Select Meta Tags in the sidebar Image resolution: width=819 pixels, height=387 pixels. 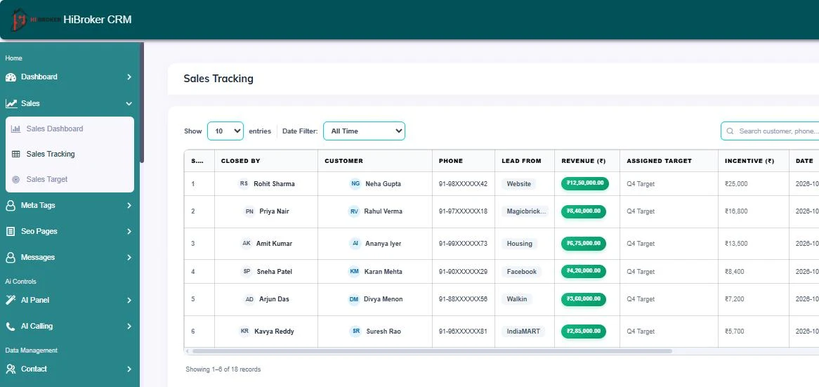pyautogui.click(x=69, y=206)
